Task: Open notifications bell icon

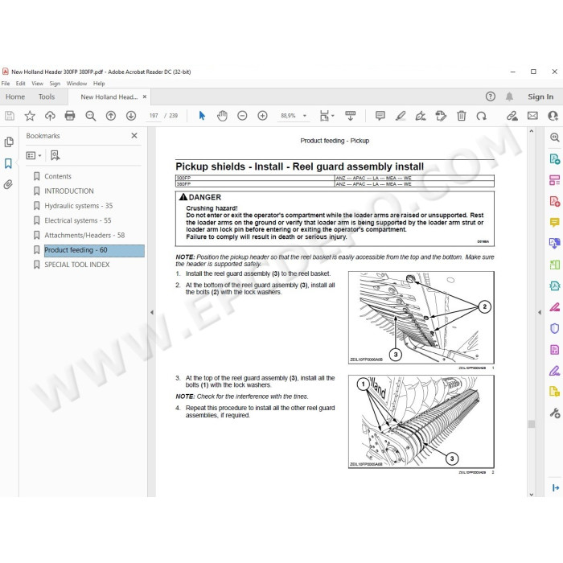Action: pyautogui.click(x=509, y=97)
